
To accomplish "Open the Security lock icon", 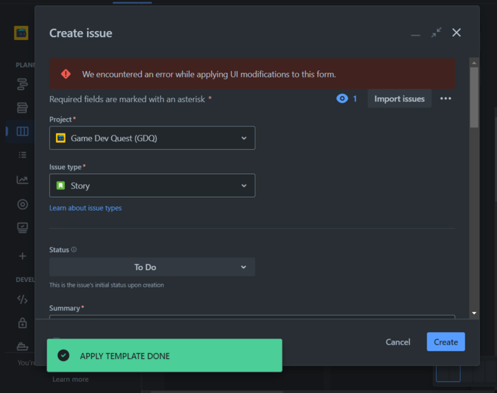I will (x=22, y=323).
